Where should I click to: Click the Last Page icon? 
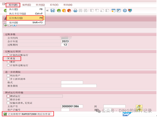107,10
